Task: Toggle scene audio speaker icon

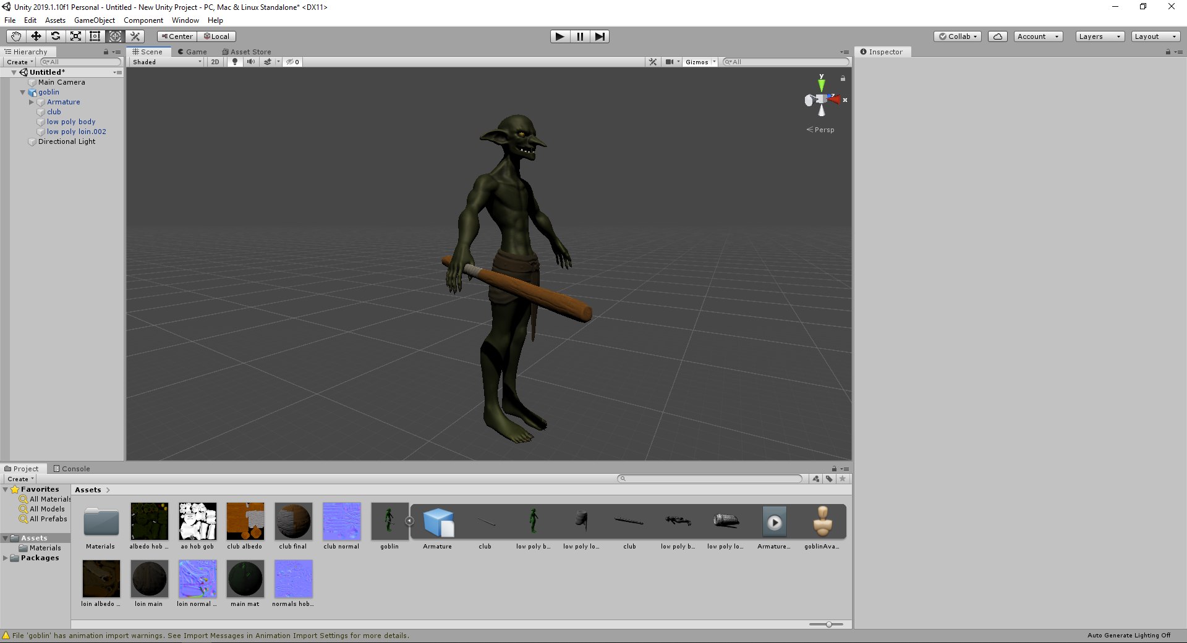Action: 250,62
